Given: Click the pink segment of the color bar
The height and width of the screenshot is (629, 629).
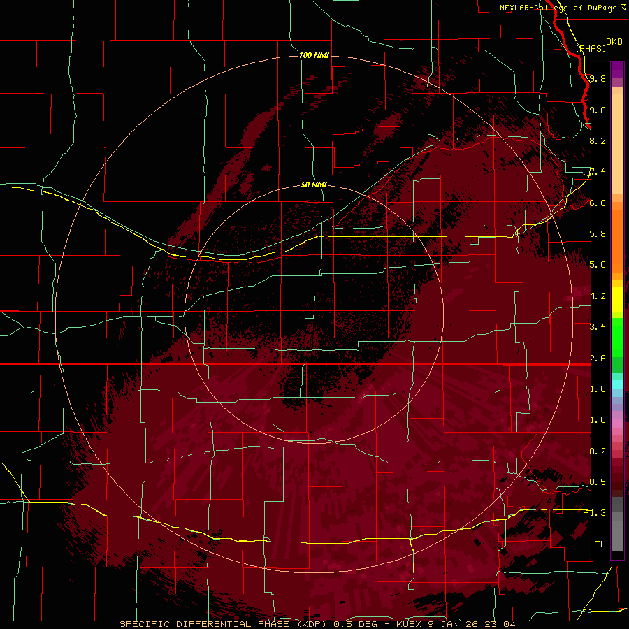Looking at the screenshot, I should [617, 424].
